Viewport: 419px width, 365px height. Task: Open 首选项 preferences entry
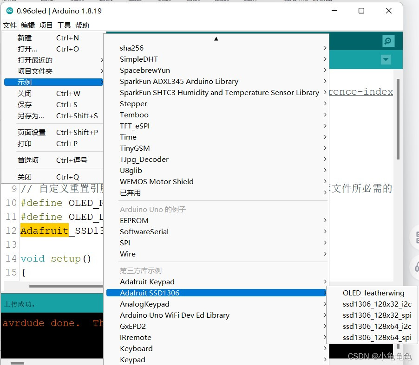tap(54, 160)
